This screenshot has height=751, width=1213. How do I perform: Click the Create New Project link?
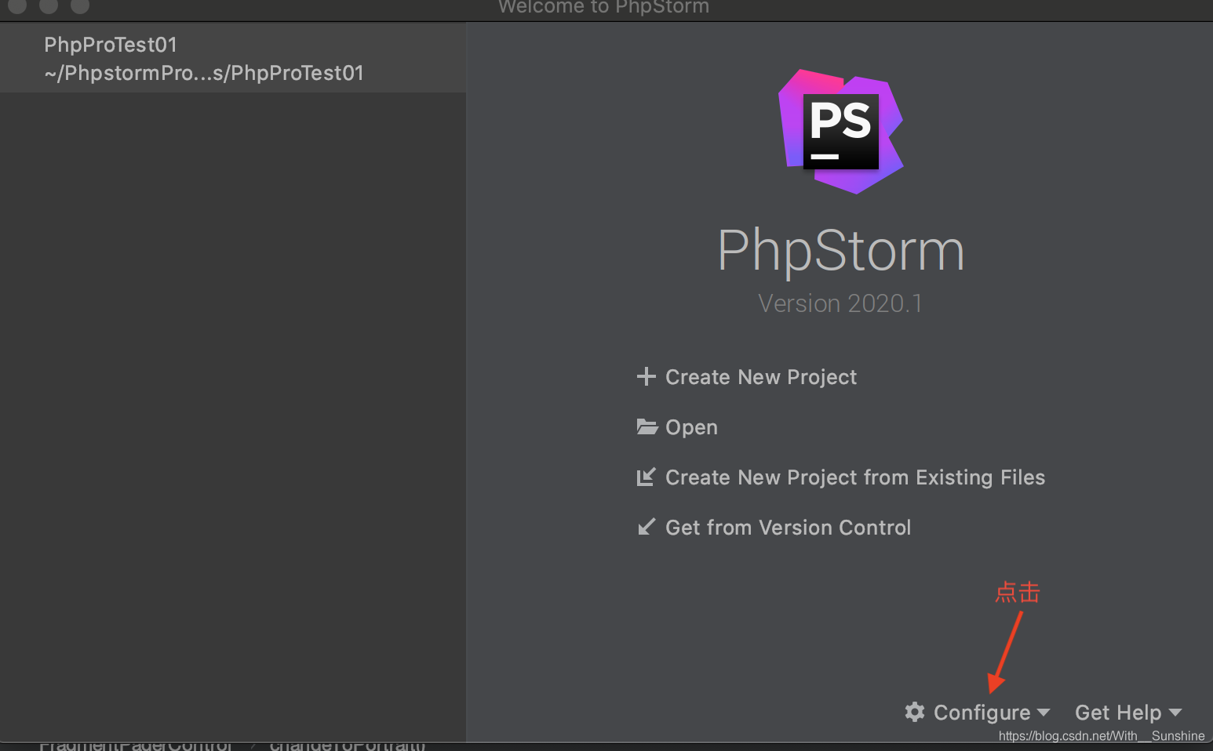point(760,377)
